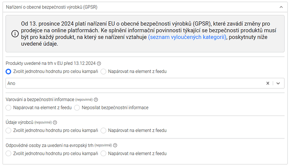Clear the Ano selection with X
The width and height of the screenshot is (289, 167).
click(x=268, y=83)
